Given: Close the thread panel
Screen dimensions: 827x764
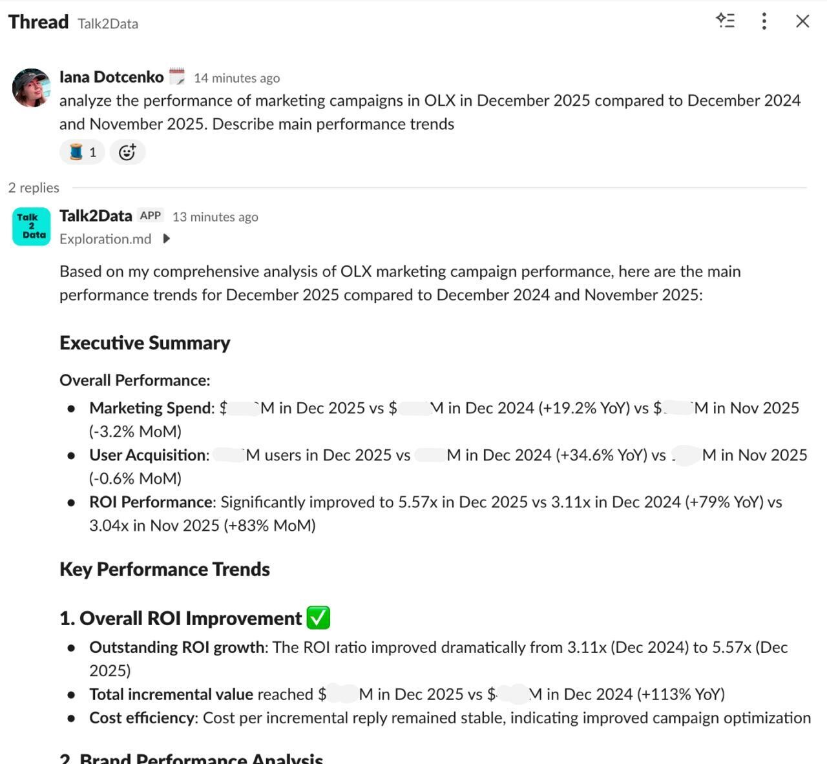Looking at the screenshot, I should click(802, 21).
